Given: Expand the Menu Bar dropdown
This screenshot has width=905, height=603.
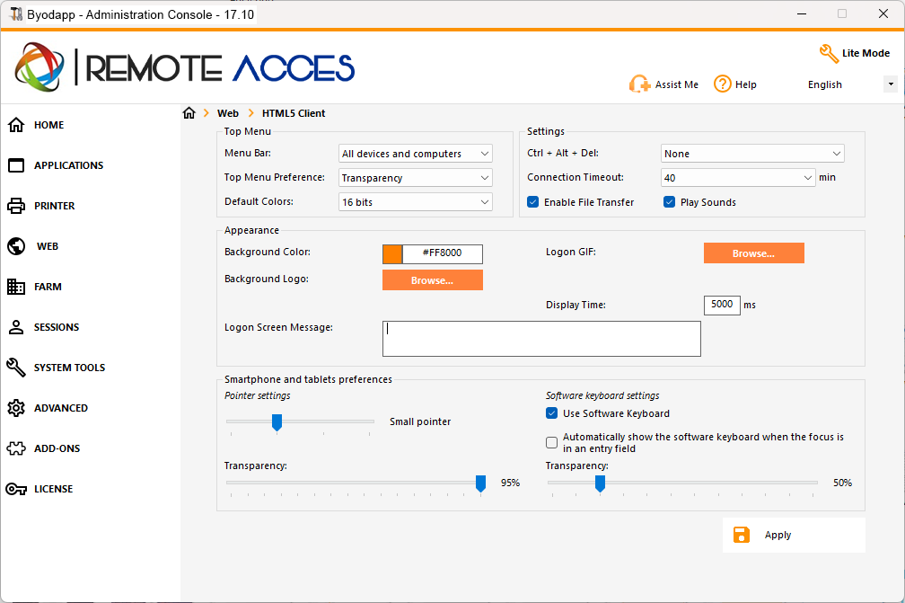Looking at the screenshot, I should point(416,154).
